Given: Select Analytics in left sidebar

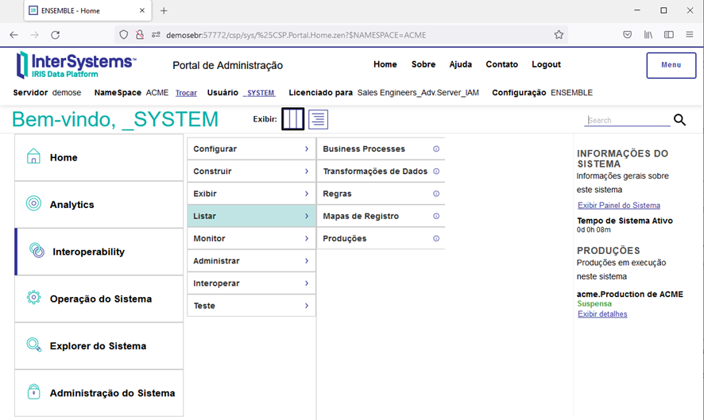Looking at the screenshot, I should tap(99, 205).
